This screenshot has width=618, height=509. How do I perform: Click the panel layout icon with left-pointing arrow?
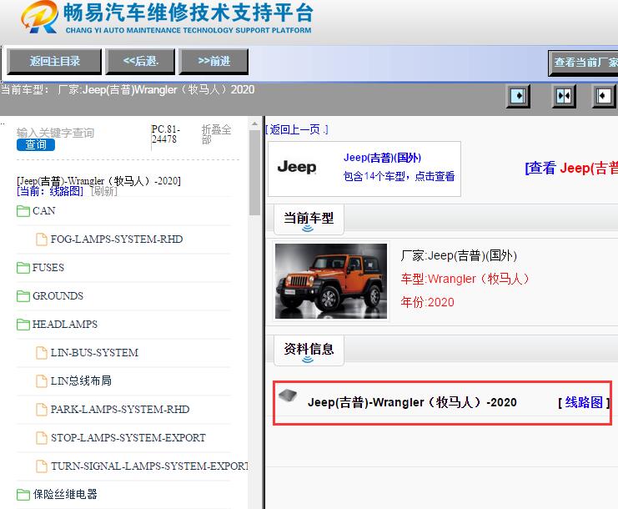point(604,96)
